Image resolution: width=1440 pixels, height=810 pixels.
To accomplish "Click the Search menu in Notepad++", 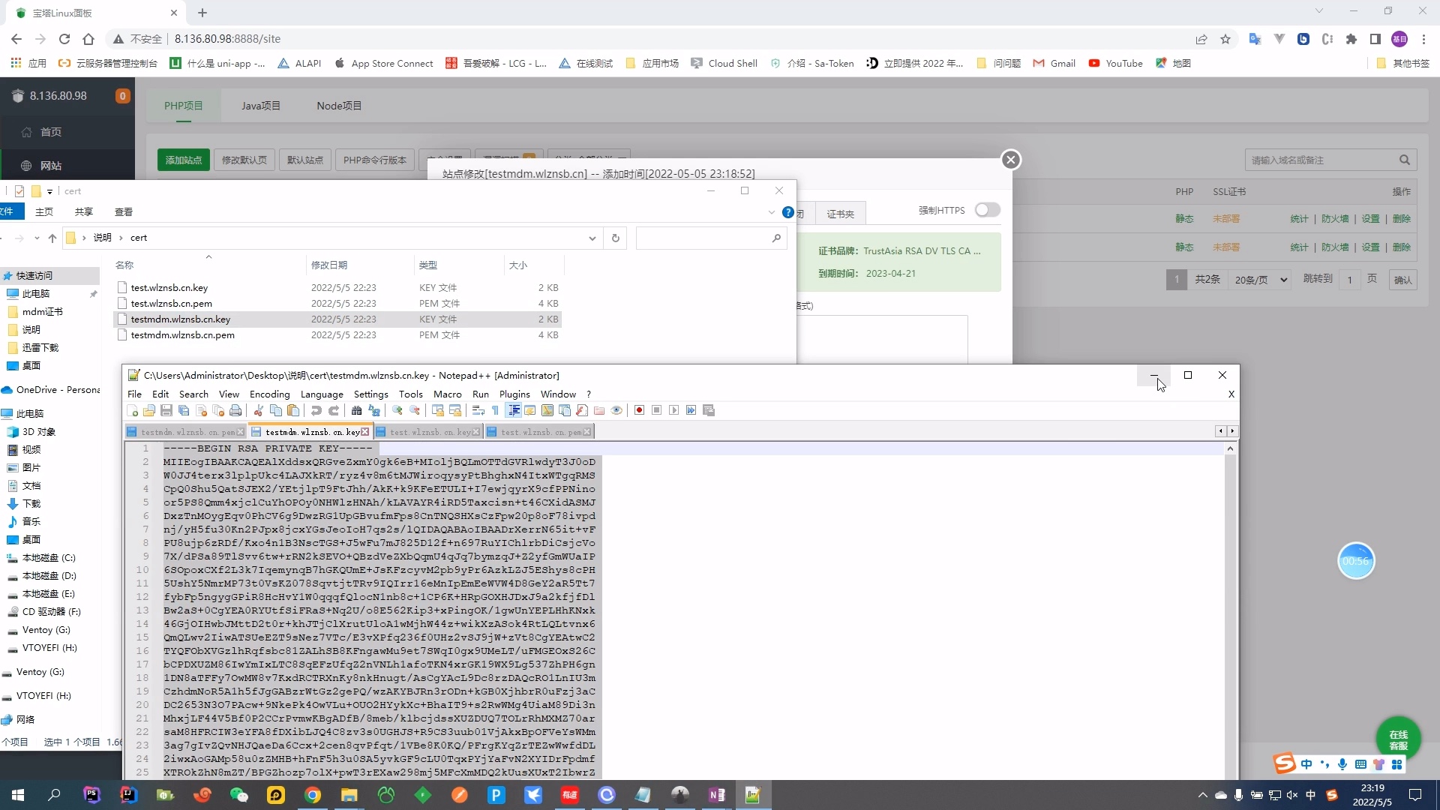I will [193, 394].
